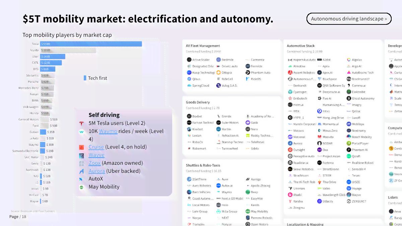This screenshot has width=402, height=226.
Task: Select the Five AI logo icon
Action: [x=319, y=98]
